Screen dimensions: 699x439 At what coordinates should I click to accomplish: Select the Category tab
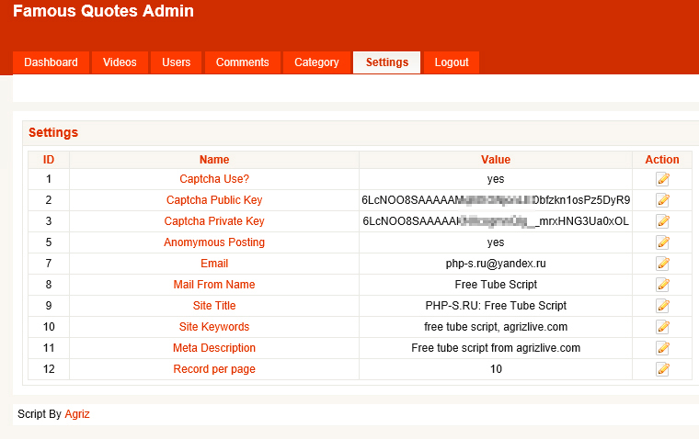coord(316,62)
